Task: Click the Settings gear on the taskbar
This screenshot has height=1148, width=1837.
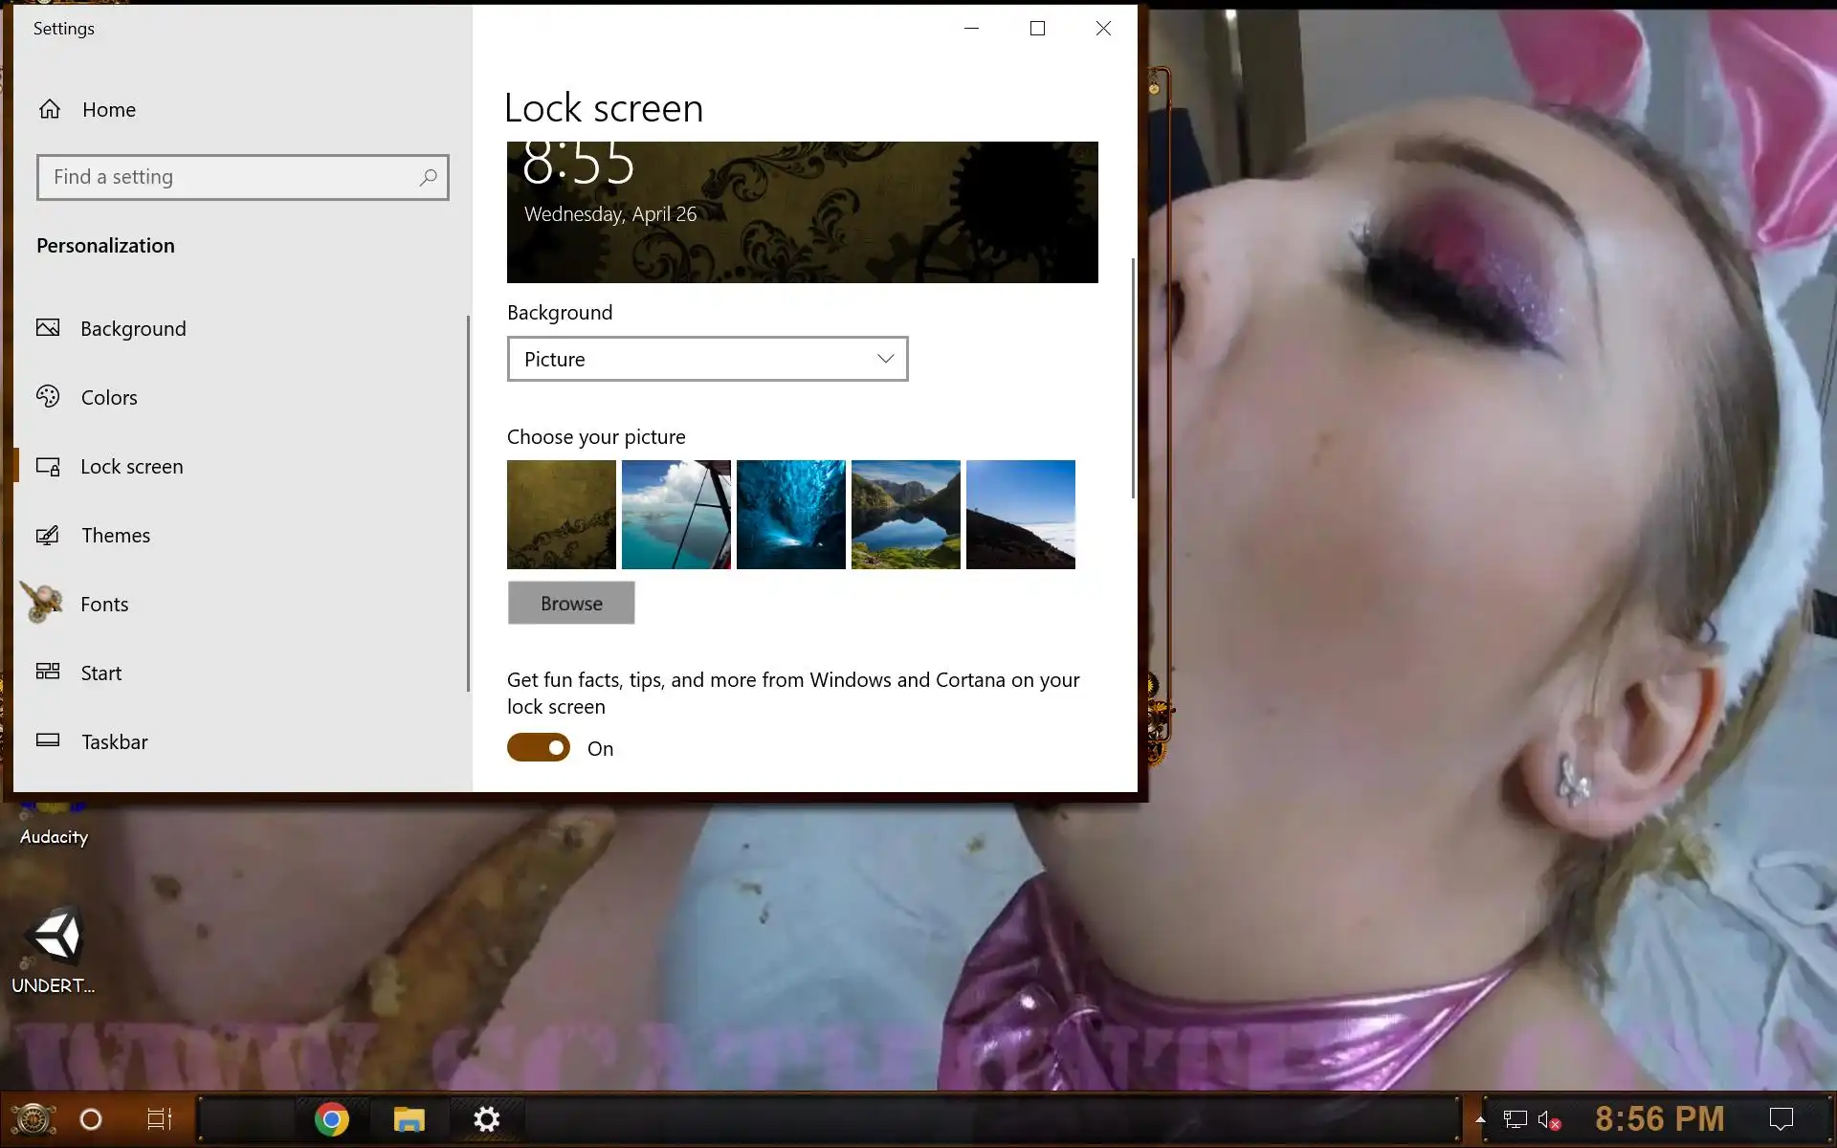Action: pyautogui.click(x=487, y=1118)
